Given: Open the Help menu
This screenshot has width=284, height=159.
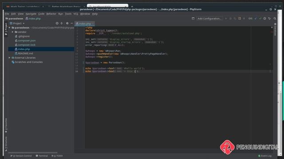Looking at the screenshot, I should 95,14.
